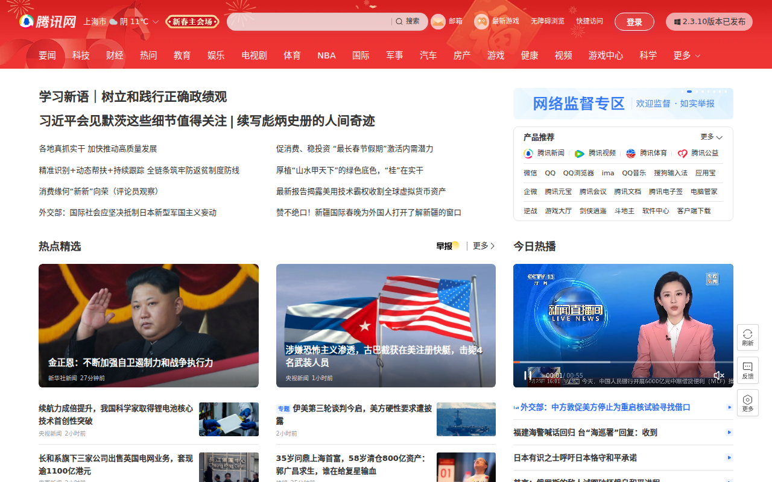The image size is (772, 482).
Task: Click the 更多 hexagon sidebar icon
Action: (x=747, y=400)
